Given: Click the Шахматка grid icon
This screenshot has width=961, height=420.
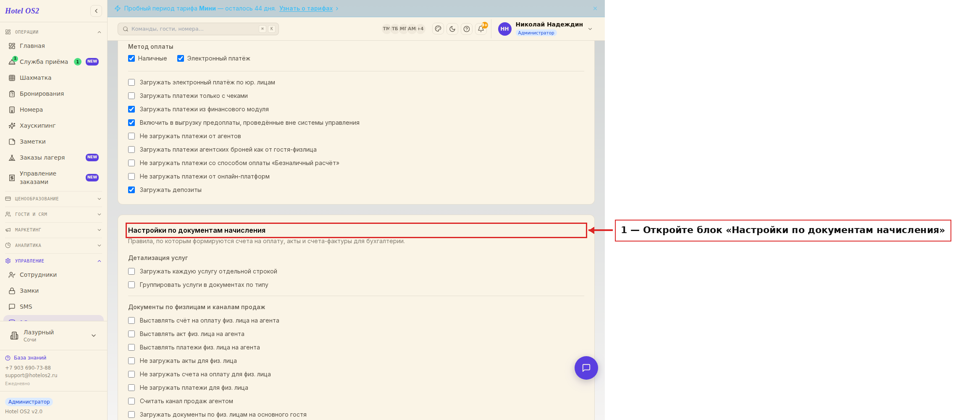Looking at the screenshot, I should (x=12, y=78).
